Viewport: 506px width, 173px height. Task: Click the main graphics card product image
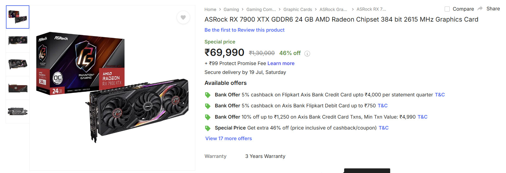112,88
